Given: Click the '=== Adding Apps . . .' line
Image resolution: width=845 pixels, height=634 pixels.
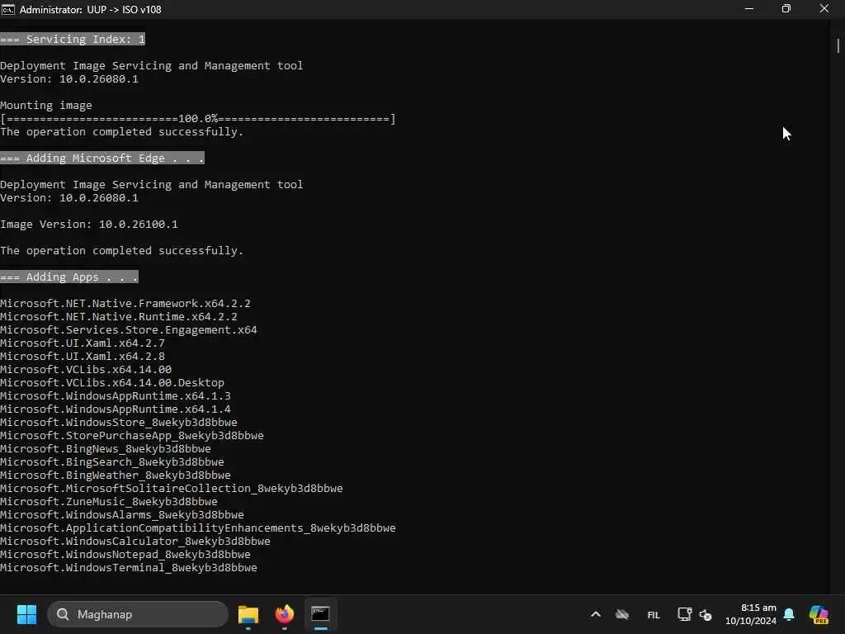Looking at the screenshot, I should click(x=69, y=277).
